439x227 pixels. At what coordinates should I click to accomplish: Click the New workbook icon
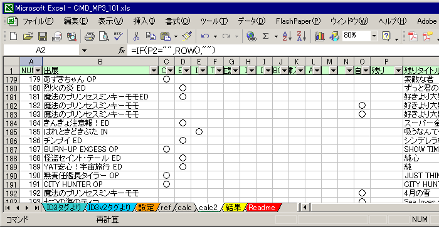point(13,36)
